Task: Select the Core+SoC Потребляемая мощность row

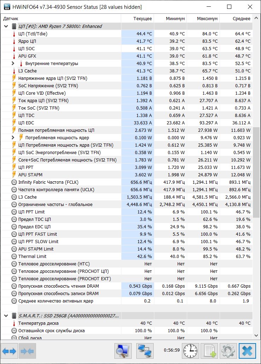Action: [x=127, y=160]
